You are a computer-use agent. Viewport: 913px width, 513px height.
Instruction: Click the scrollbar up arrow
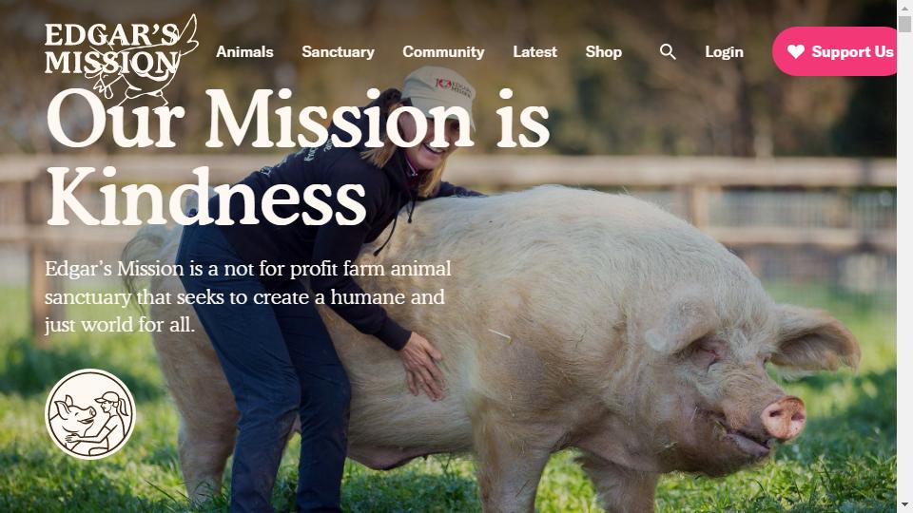pyautogui.click(x=904, y=6)
